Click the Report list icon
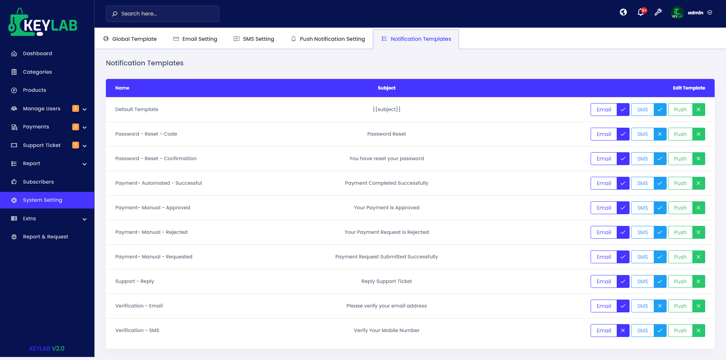Image resolution: width=726 pixels, height=360 pixels. (x=14, y=164)
